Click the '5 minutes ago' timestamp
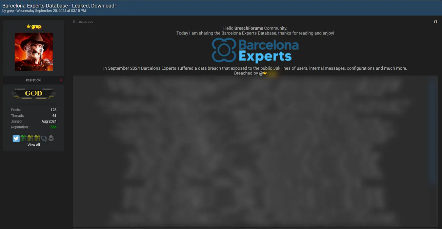This screenshot has height=229, width=442. point(83,22)
